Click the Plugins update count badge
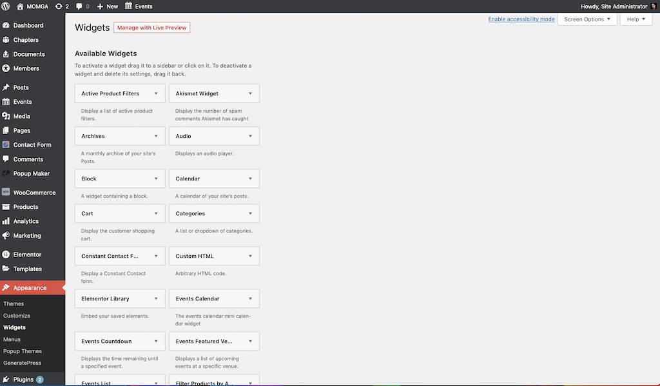660x386 pixels. [x=39, y=380]
